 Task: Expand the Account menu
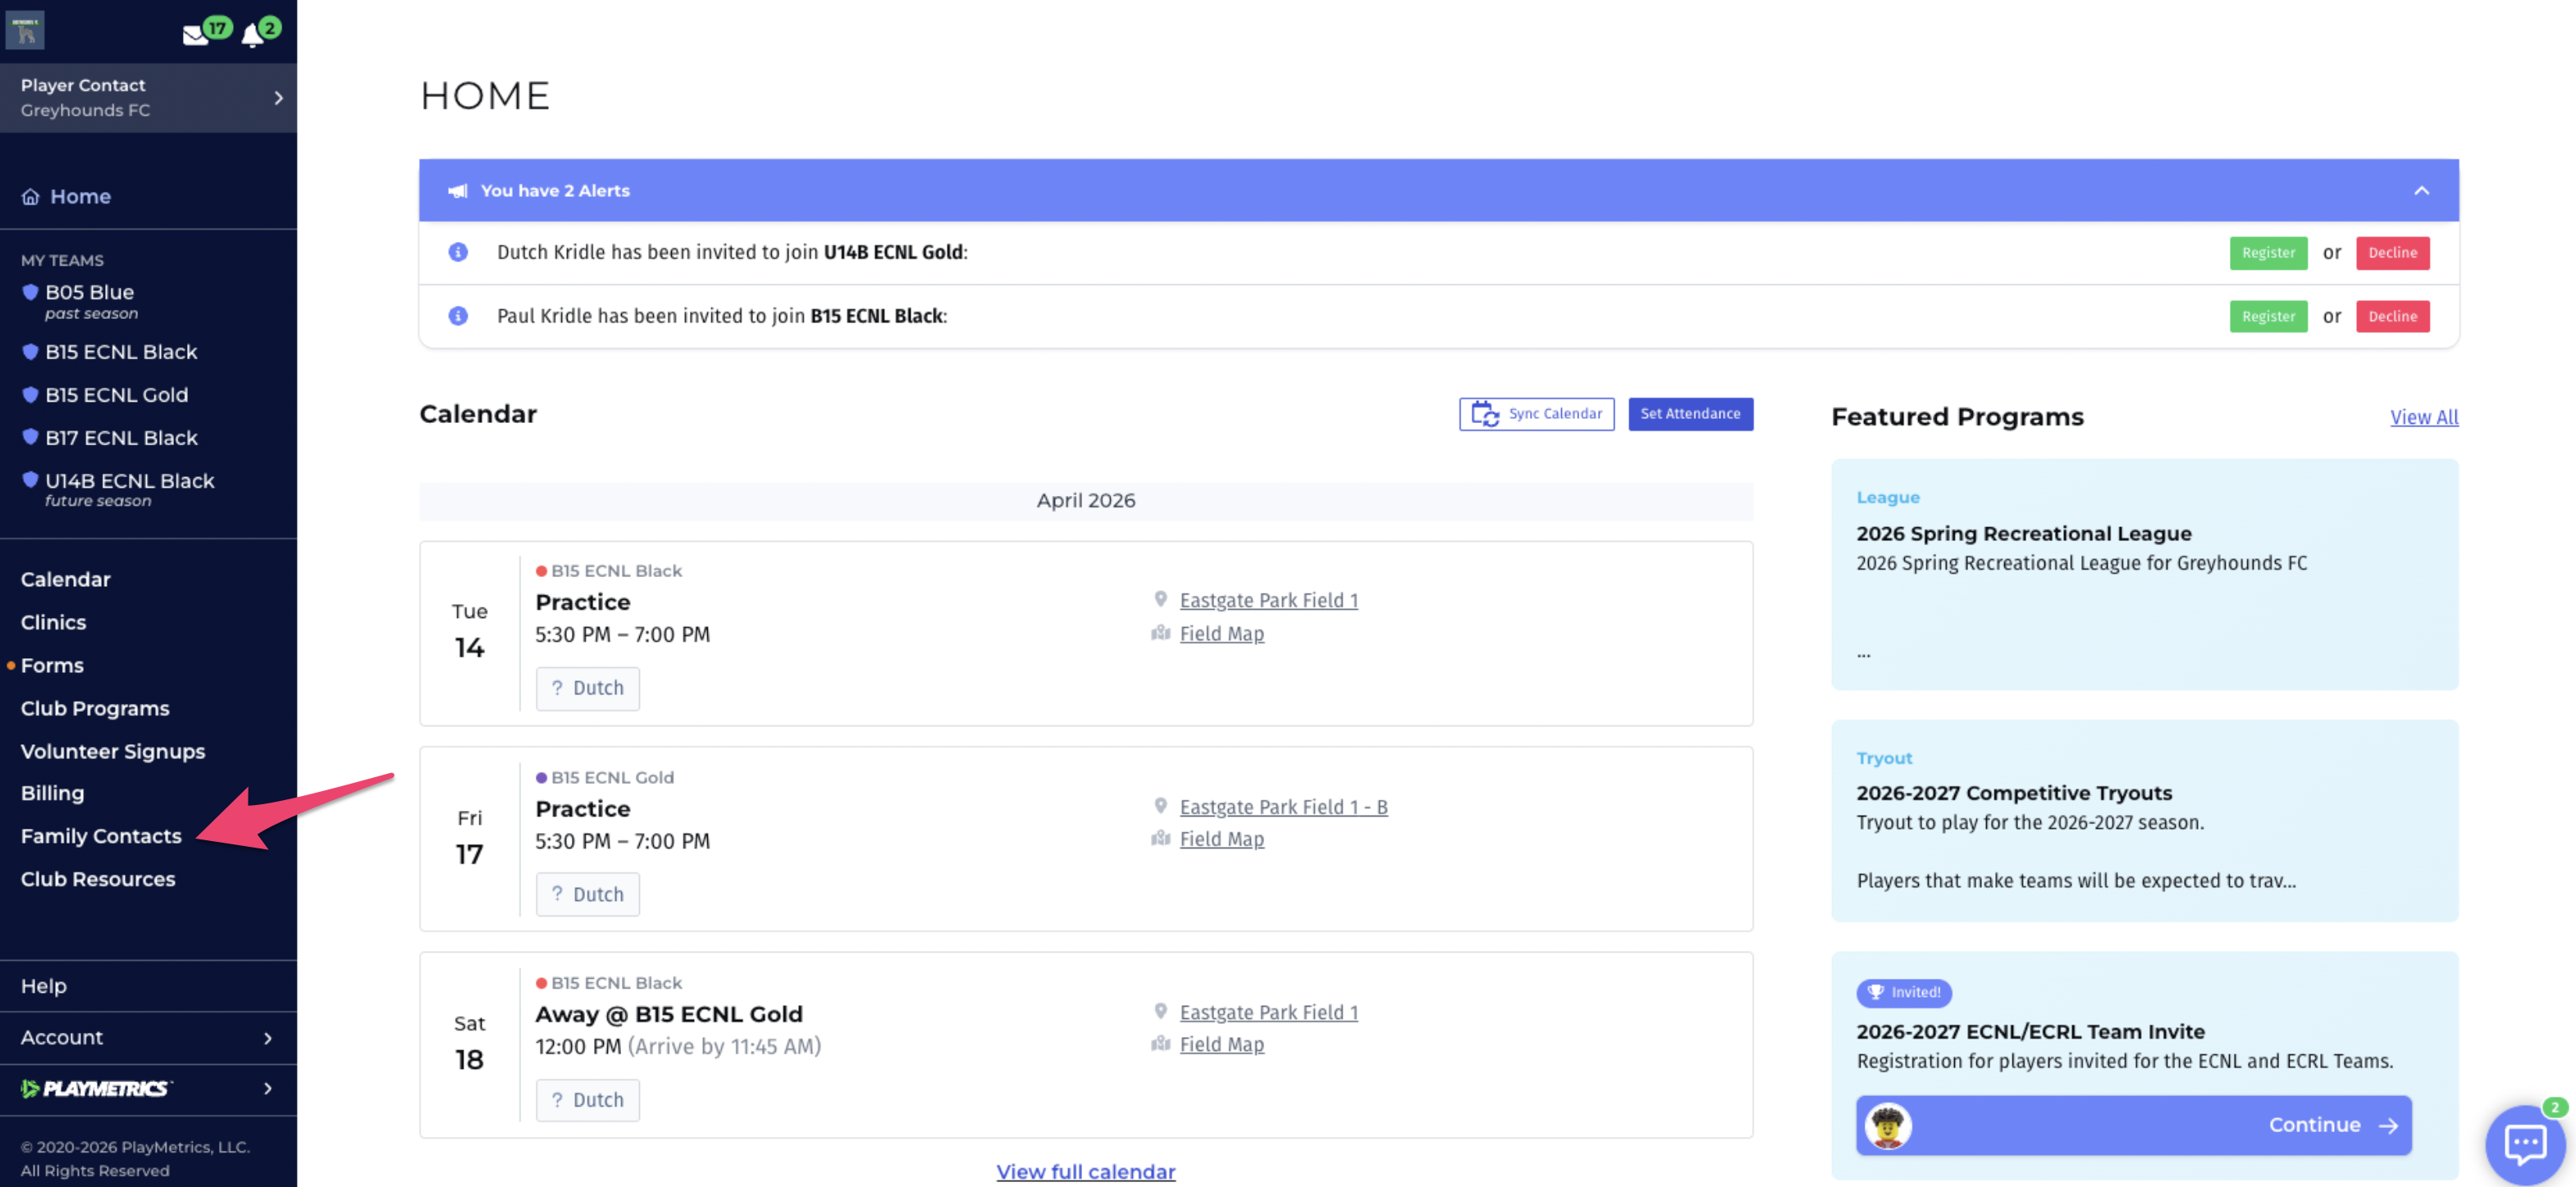(x=268, y=1038)
